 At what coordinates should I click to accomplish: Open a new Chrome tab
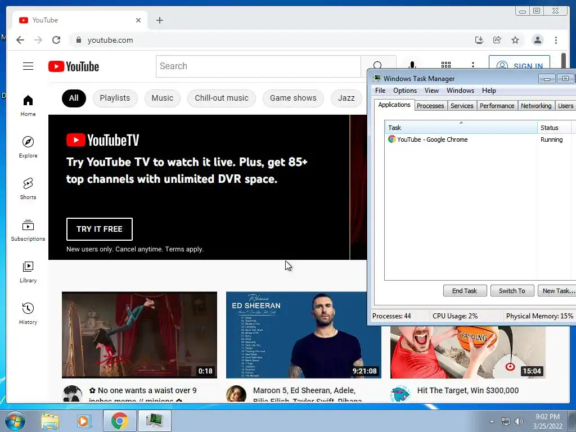tap(159, 20)
